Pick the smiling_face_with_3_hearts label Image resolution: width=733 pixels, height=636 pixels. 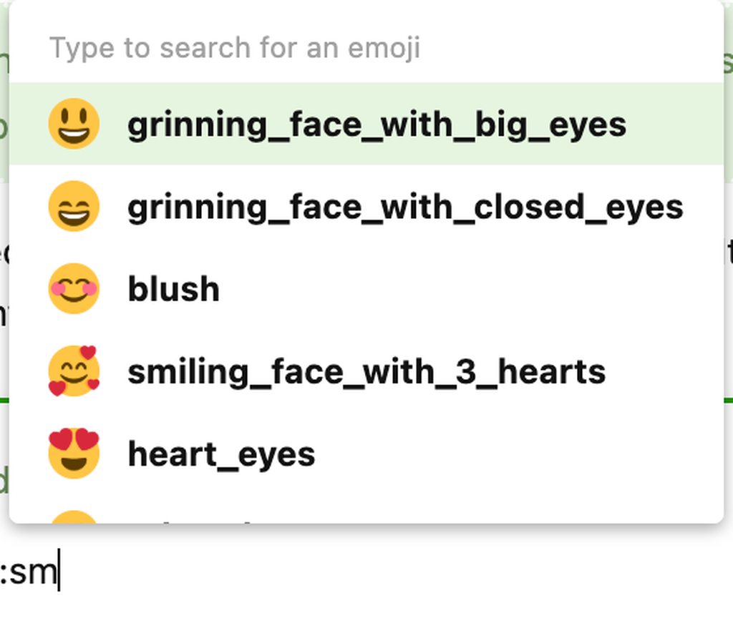click(x=366, y=372)
